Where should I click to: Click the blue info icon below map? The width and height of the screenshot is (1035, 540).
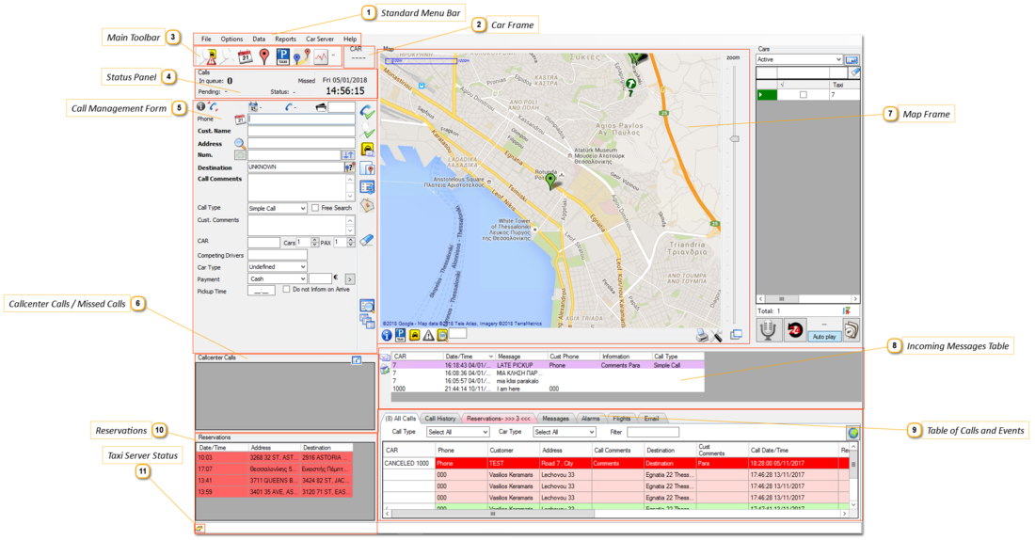pos(387,335)
